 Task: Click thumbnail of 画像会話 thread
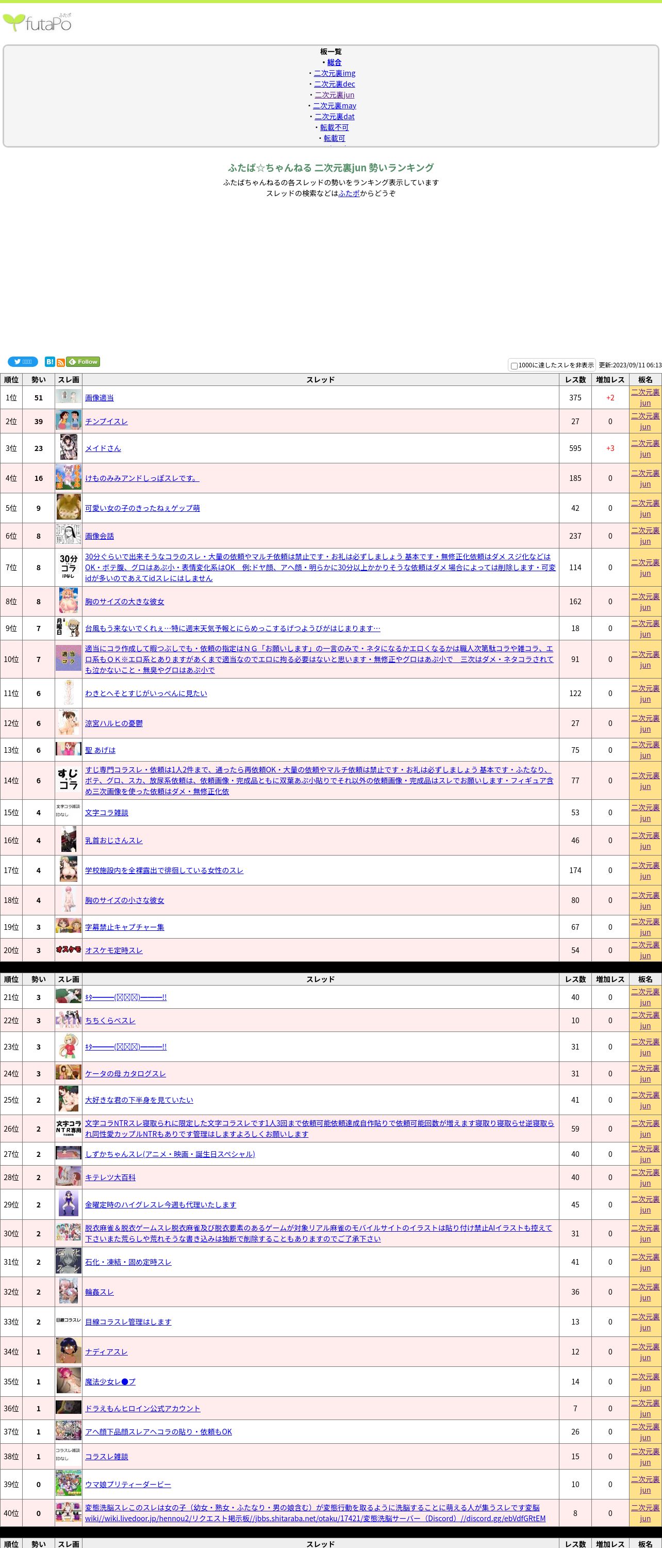[69, 535]
